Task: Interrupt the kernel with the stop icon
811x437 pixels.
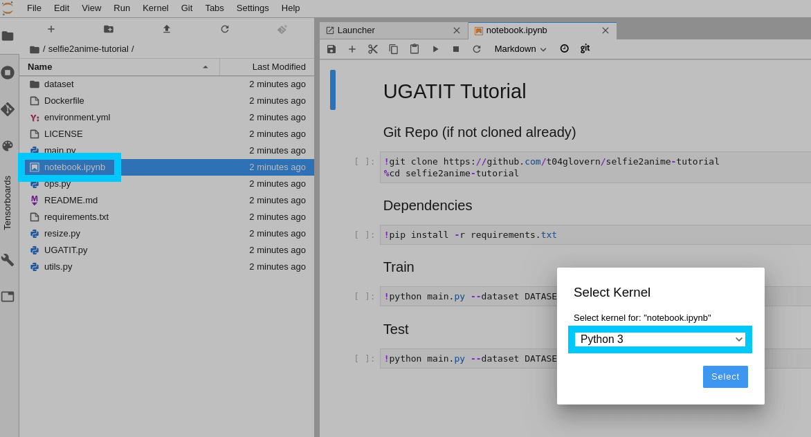Action: tap(456, 48)
